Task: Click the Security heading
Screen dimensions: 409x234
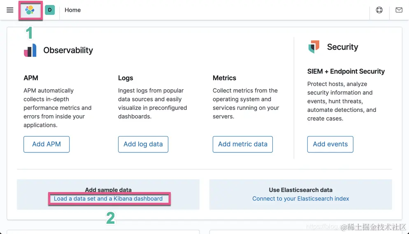Action: click(342, 47)
